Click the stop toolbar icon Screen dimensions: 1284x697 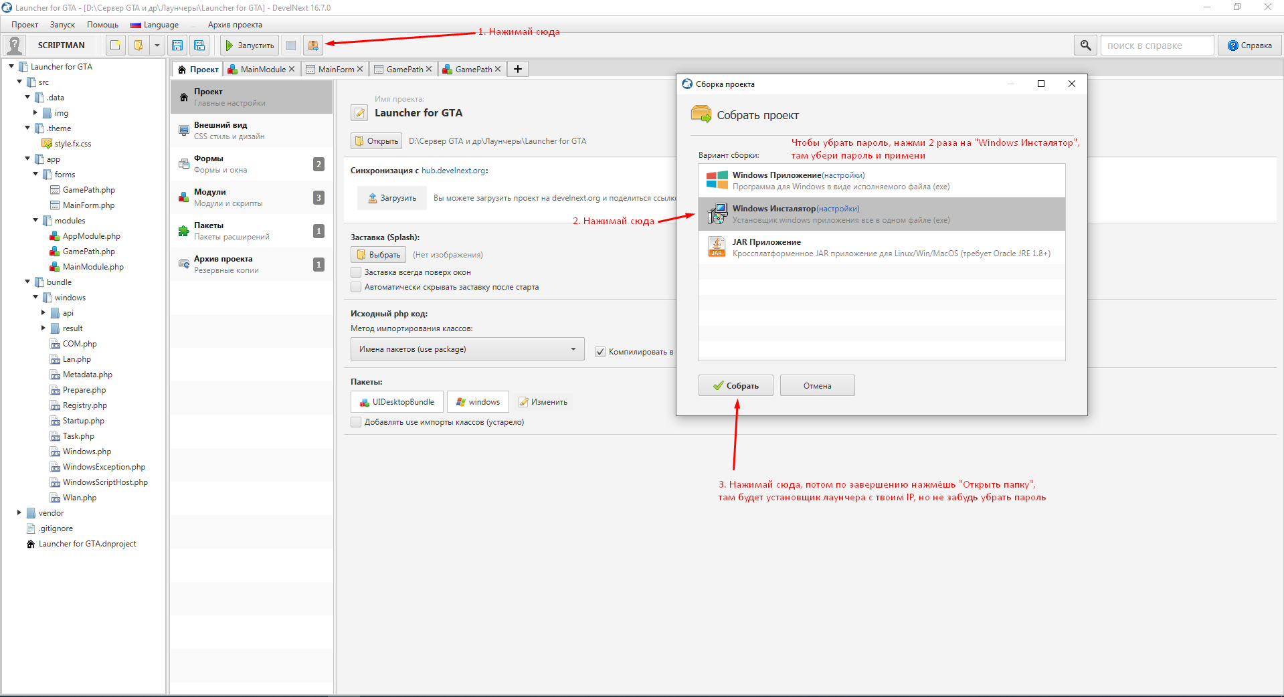point(291,45)
